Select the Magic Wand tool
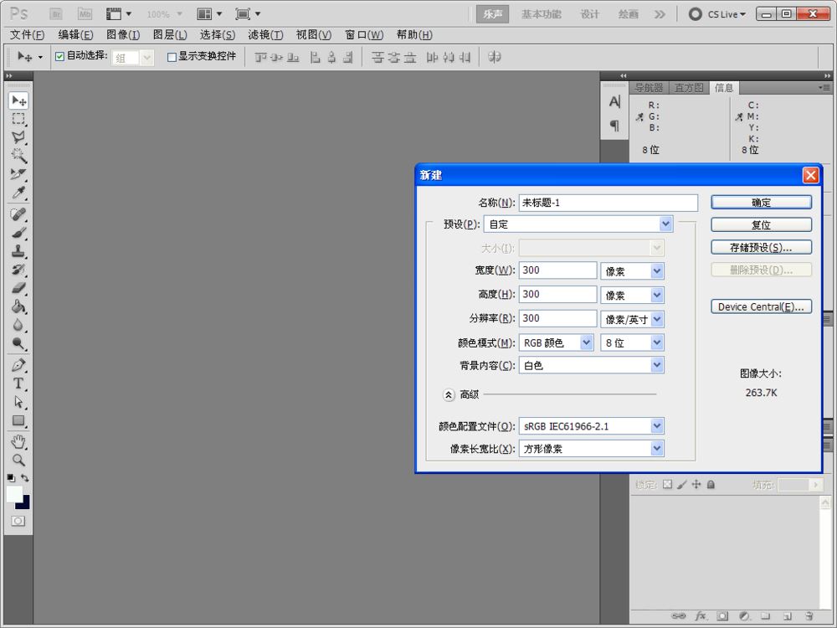This screenshot has width=837, height=628. point(18,156)
